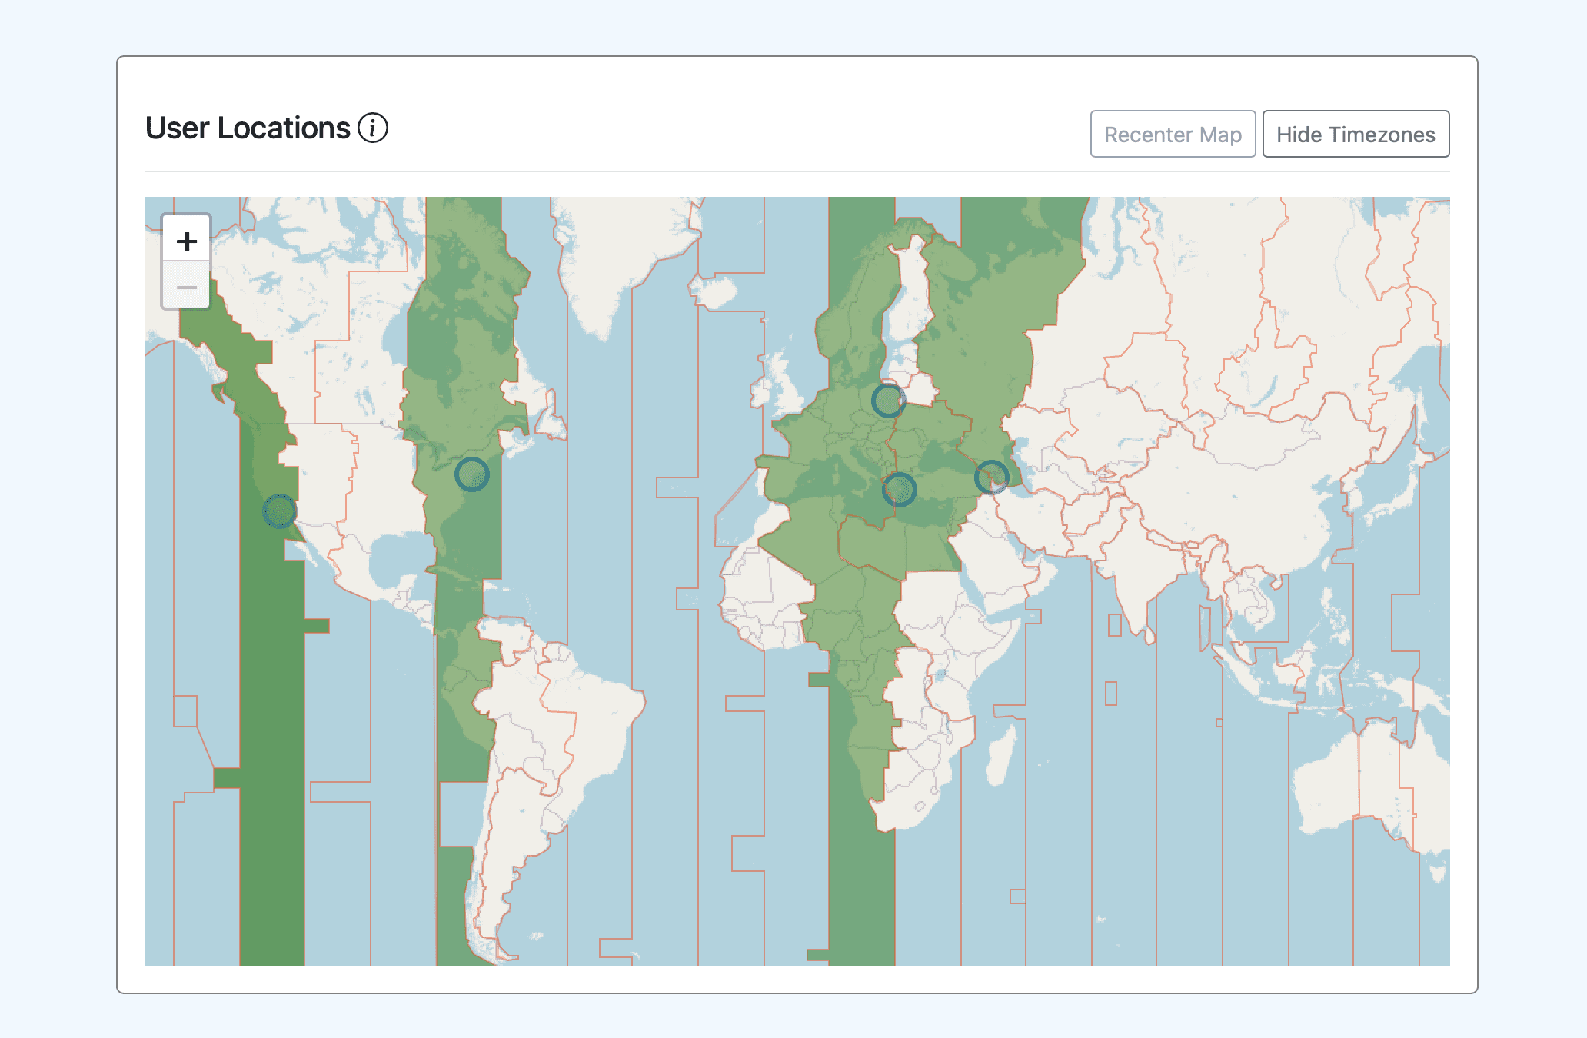
Task: Zoom in with the plus button
Action: pos(186,241)
